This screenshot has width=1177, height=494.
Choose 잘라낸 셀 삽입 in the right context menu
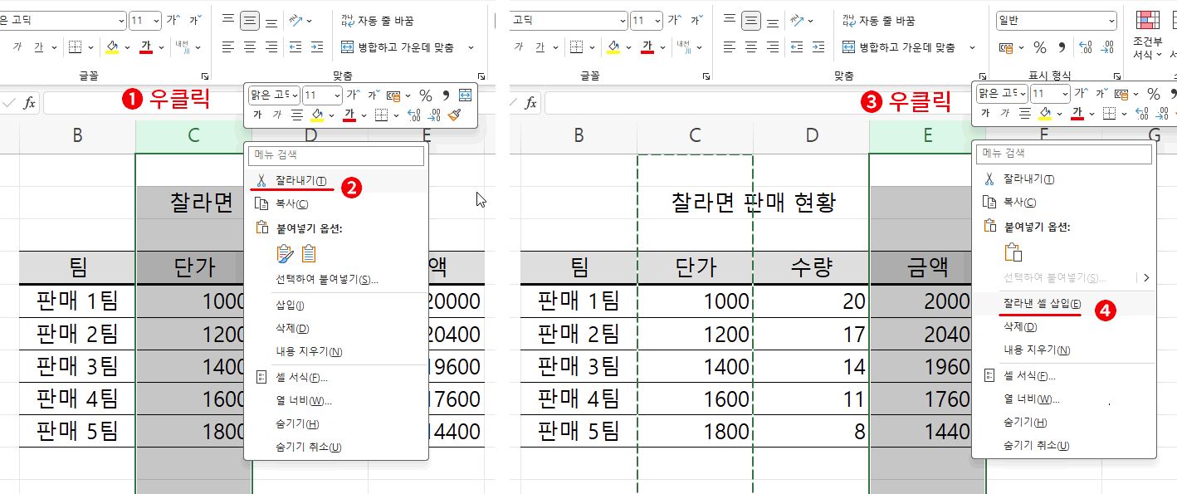pos(1063,304)
